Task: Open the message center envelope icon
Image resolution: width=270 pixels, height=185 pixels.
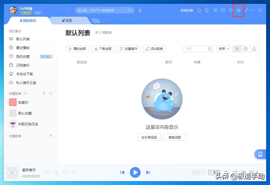Action: click(223, 10)
